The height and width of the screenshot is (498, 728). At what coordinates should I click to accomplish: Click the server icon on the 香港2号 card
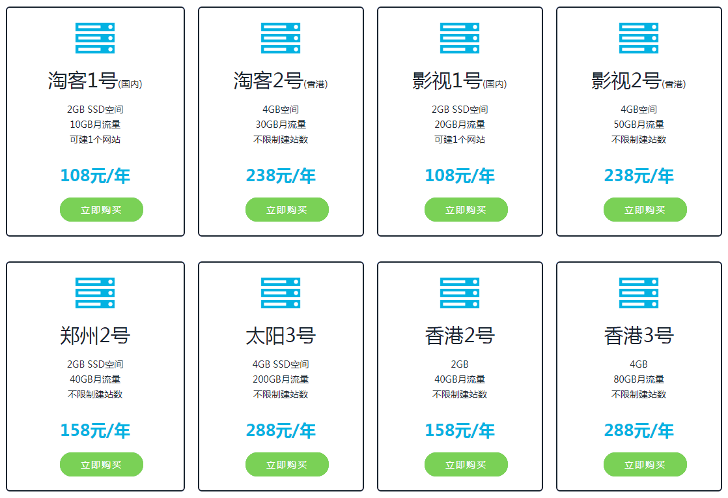click(x=460, y=293)
